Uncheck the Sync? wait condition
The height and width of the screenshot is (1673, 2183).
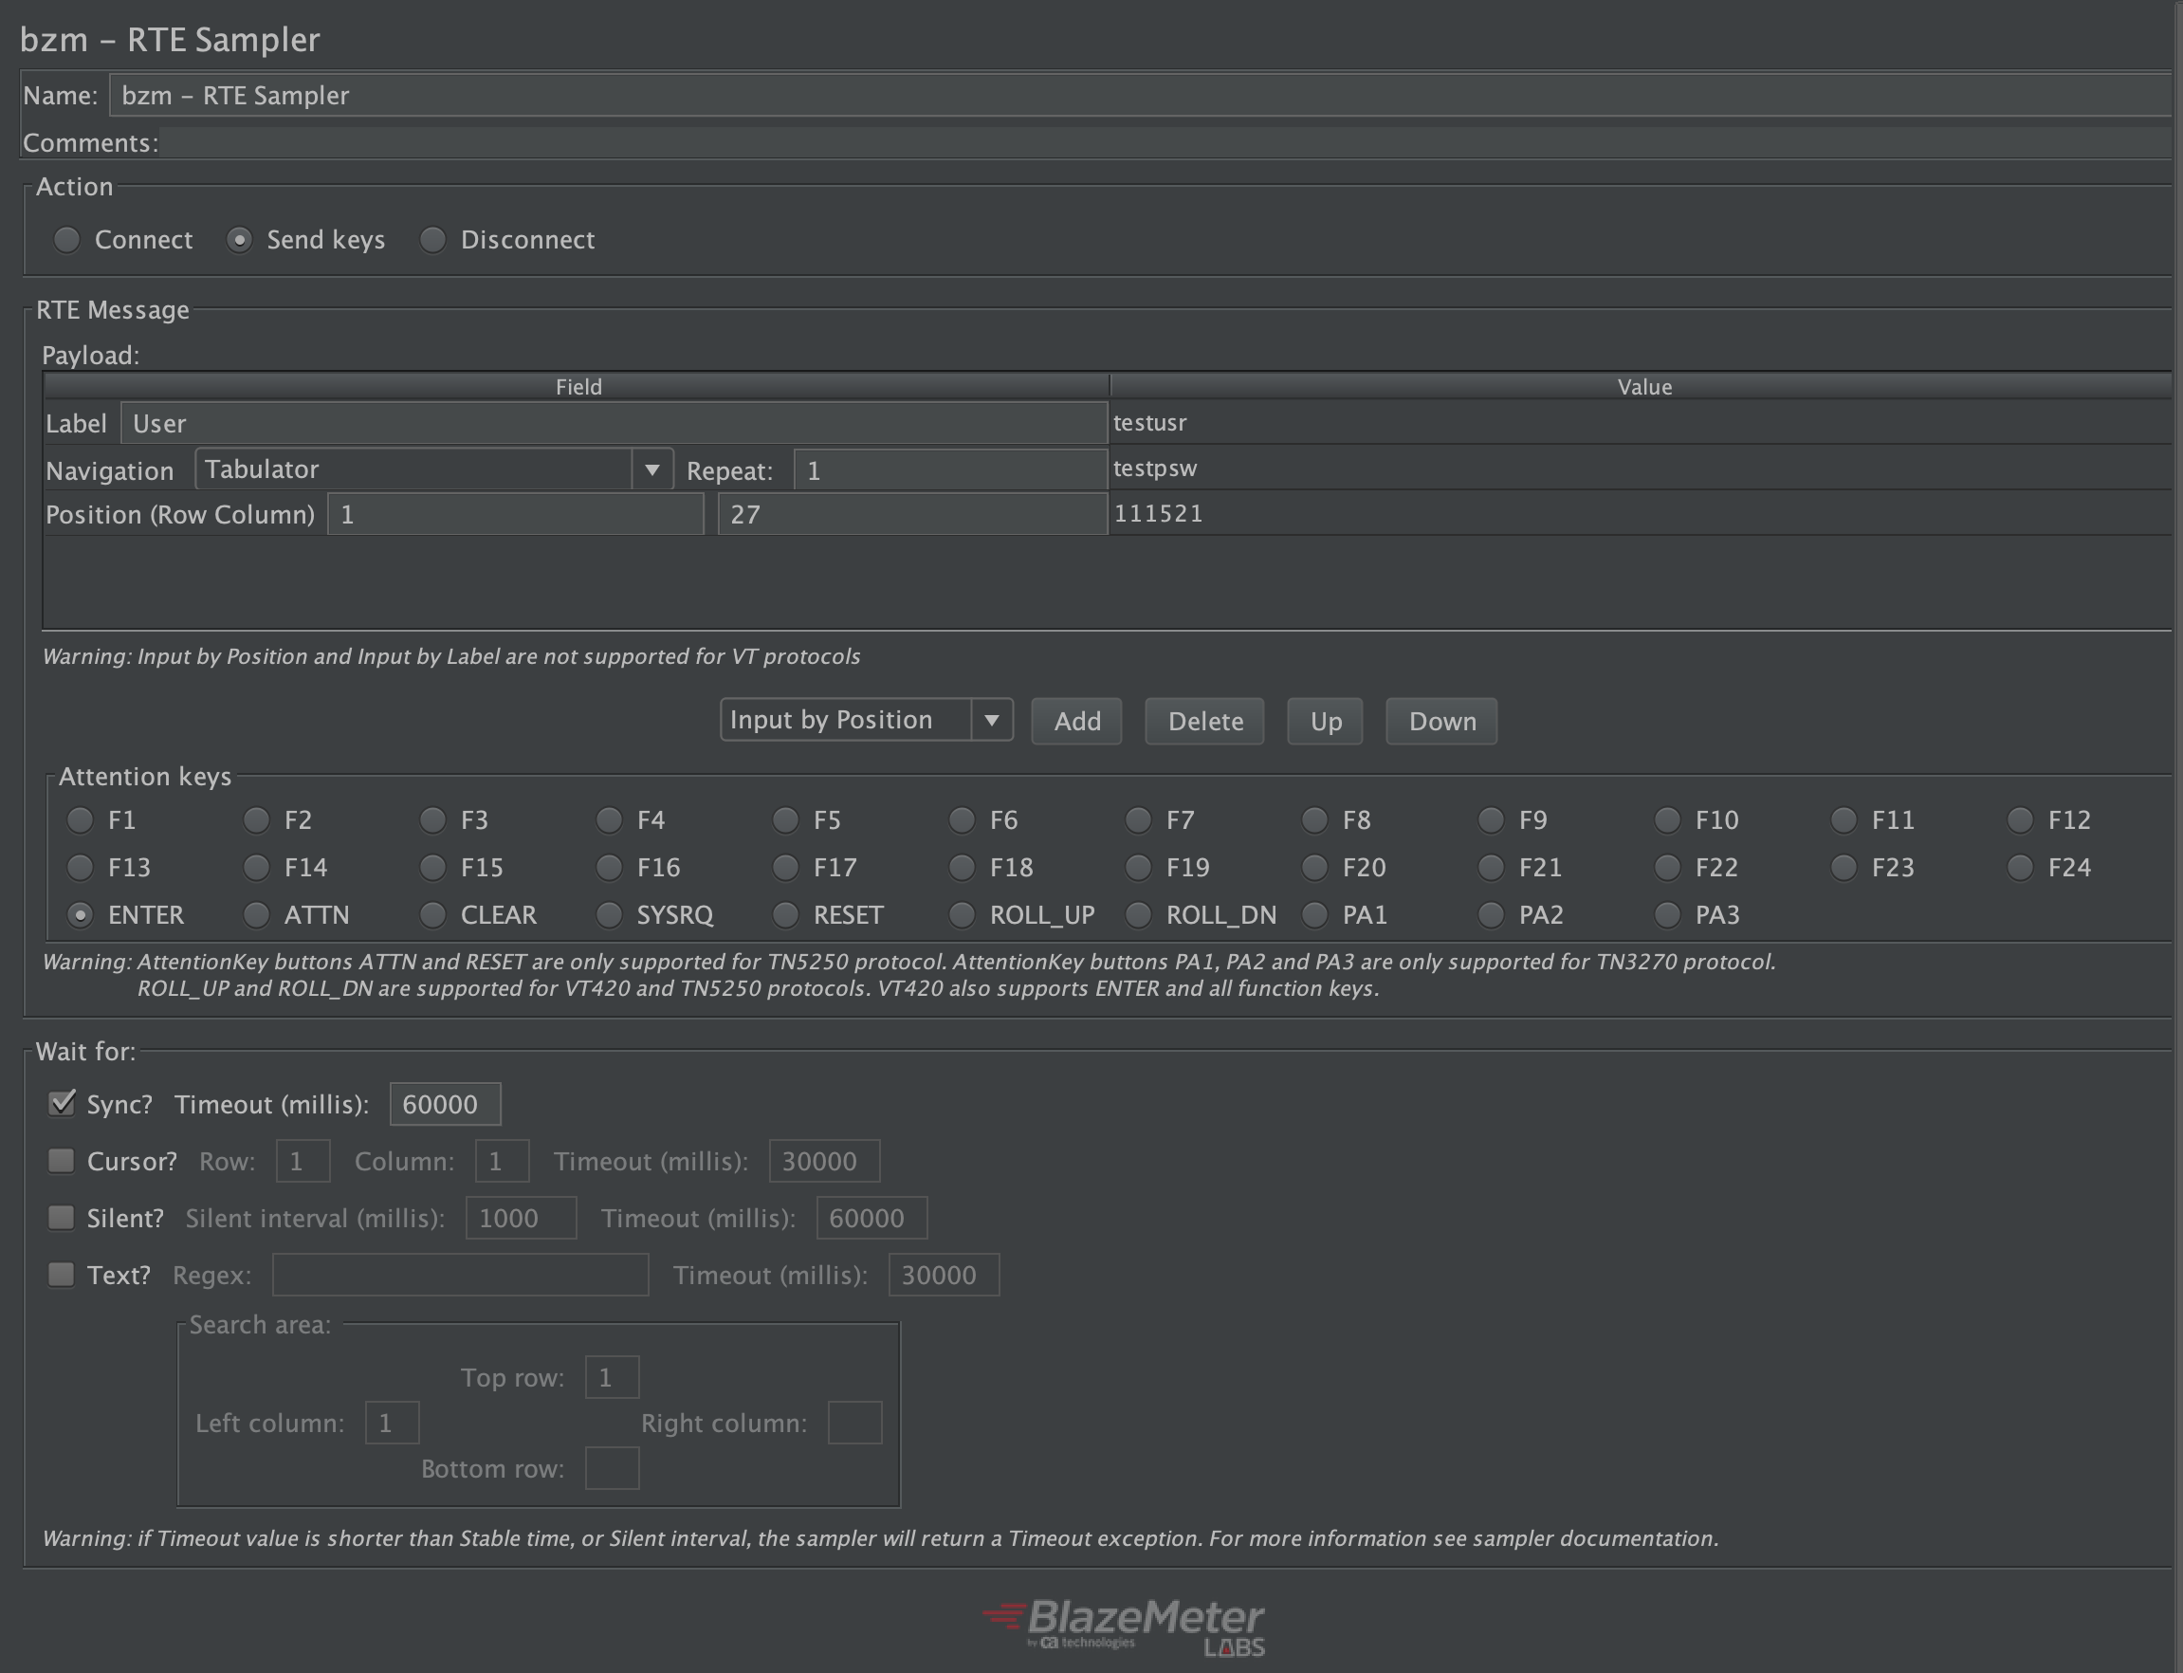pos(62,1103)
